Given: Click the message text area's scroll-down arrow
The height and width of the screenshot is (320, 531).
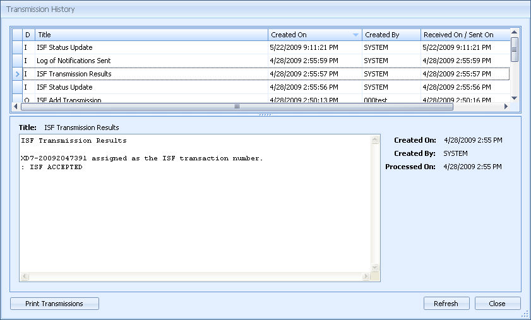Looking at the screenshot, I should coord(375,267).
